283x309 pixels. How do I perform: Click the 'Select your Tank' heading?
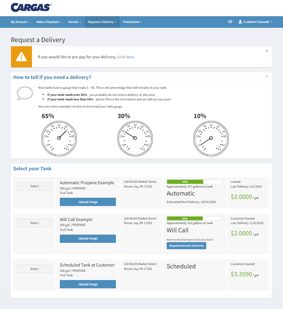(x=32, y=169)
